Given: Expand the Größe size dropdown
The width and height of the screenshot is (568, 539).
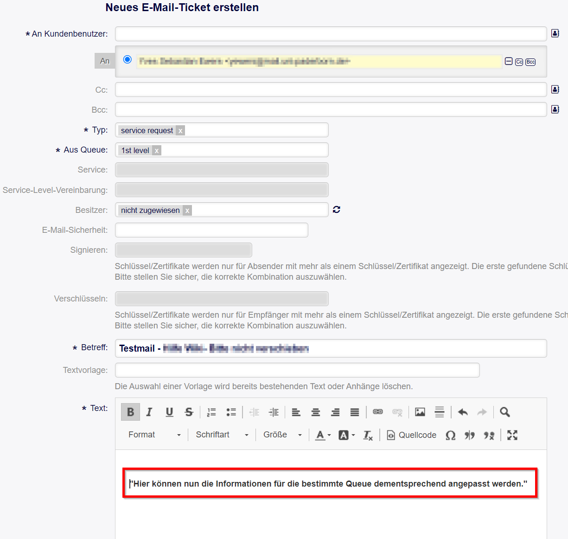Looking at the screenshot, I should (282, 435).
